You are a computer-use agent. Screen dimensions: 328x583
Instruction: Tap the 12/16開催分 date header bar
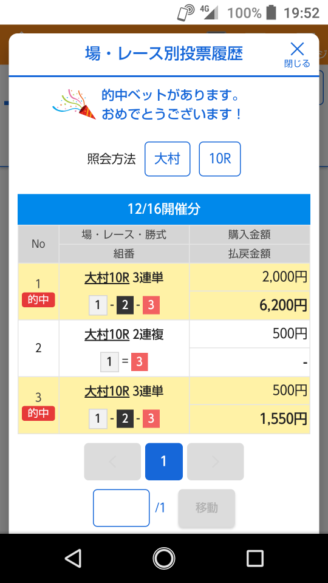click(163, 209)
